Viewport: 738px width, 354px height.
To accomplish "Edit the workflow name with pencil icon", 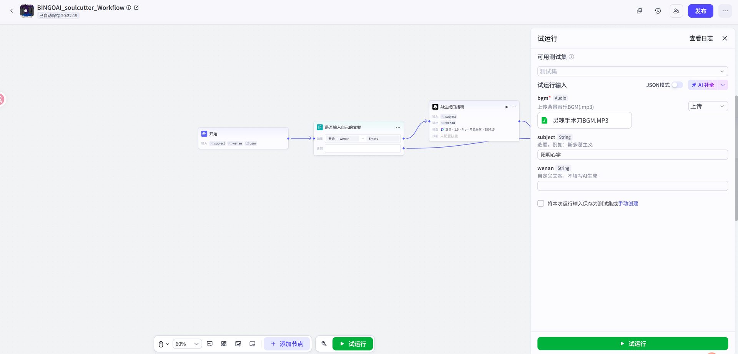I will pos(136,7).
